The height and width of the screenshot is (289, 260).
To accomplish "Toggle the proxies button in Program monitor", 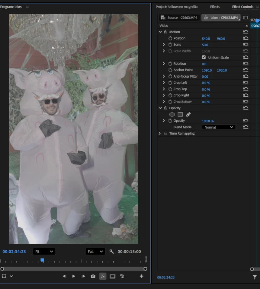I will [122, 276].
